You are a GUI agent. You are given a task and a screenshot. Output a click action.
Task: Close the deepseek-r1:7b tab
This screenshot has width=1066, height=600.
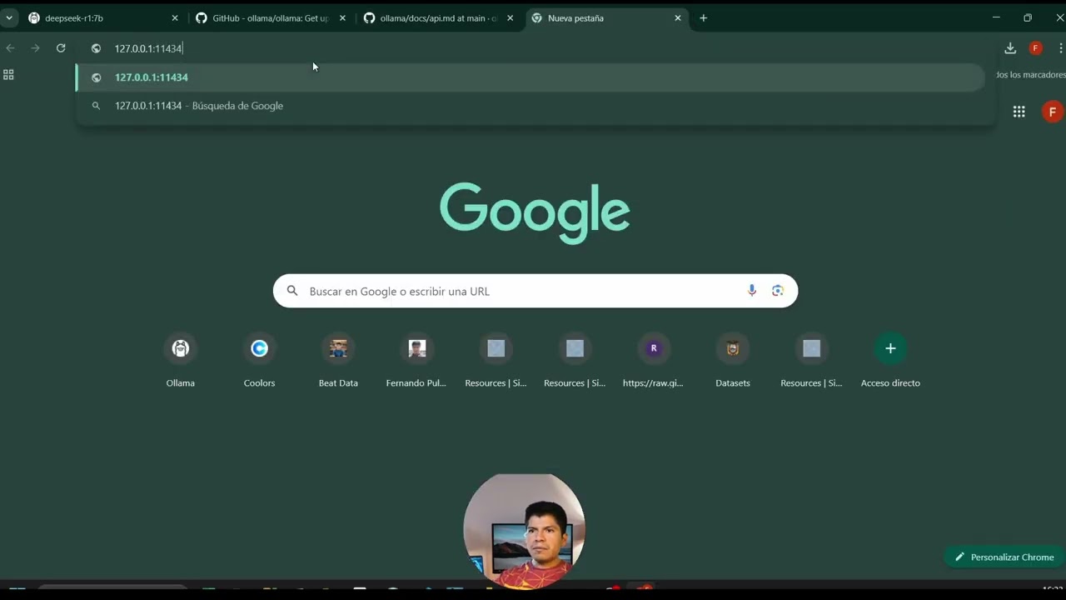coord(175,17)
